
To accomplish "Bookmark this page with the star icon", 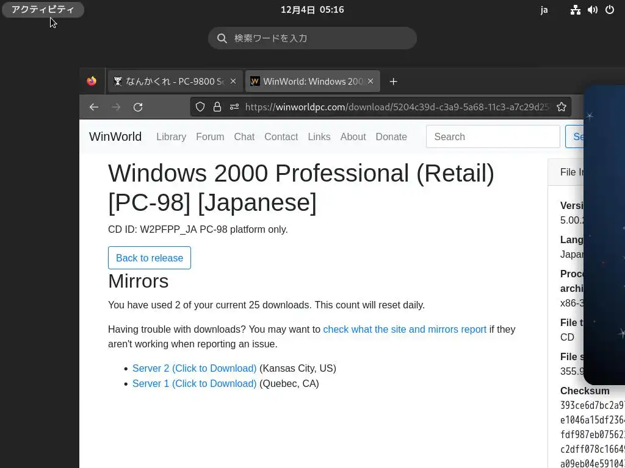I will click(562, 107).
